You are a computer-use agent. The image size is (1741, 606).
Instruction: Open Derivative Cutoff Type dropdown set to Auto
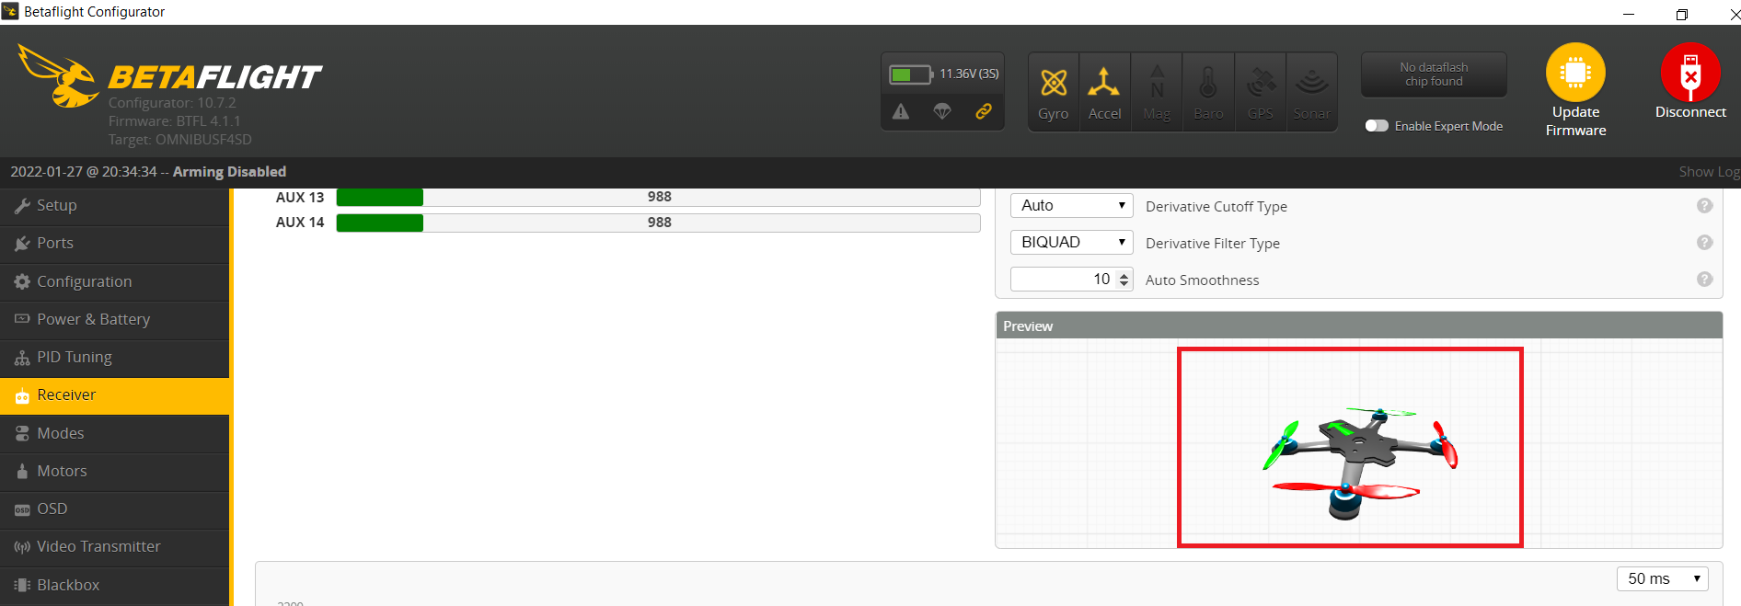pos(1071,206)
